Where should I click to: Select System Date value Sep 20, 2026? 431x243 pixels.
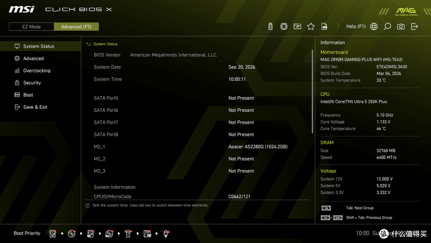click(x=241, y=67)
